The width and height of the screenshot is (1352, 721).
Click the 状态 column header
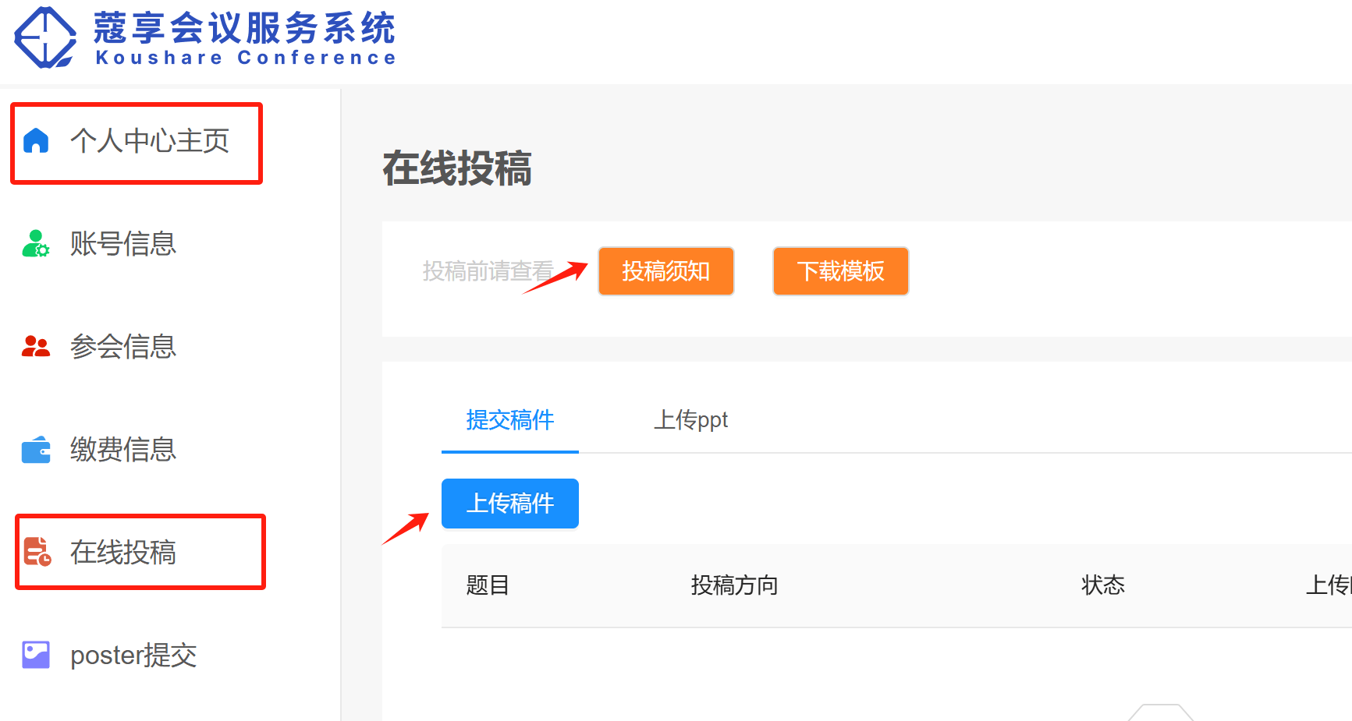tap(1102, 585)
